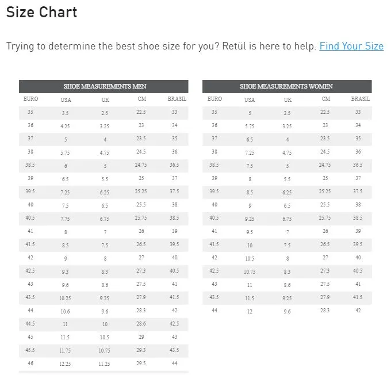Select men's UK size 11.25 cell

point(104,363)
